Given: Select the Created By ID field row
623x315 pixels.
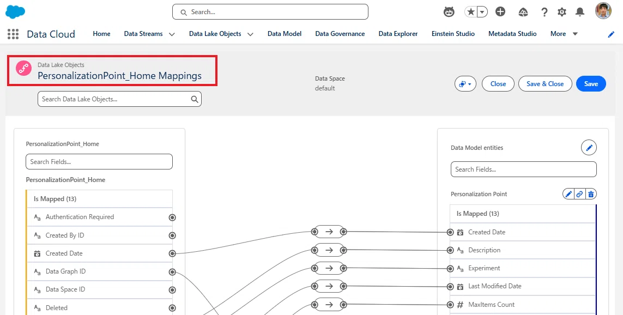Looking at the screenshot, I should [99, 235].
